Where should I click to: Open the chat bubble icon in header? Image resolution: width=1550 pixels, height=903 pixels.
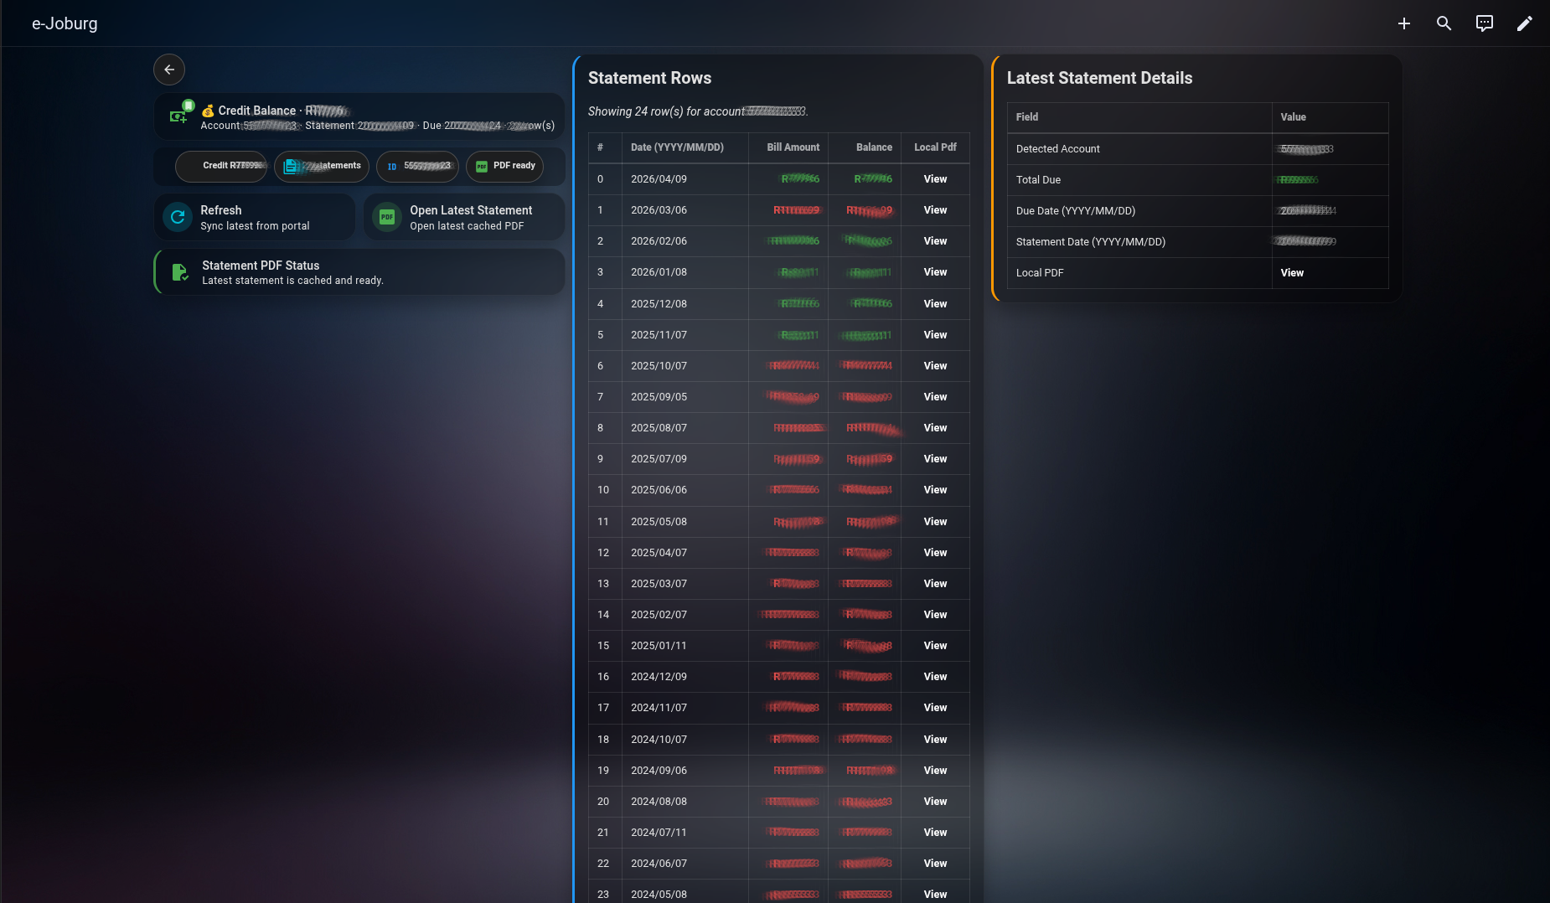[1484, 23]
